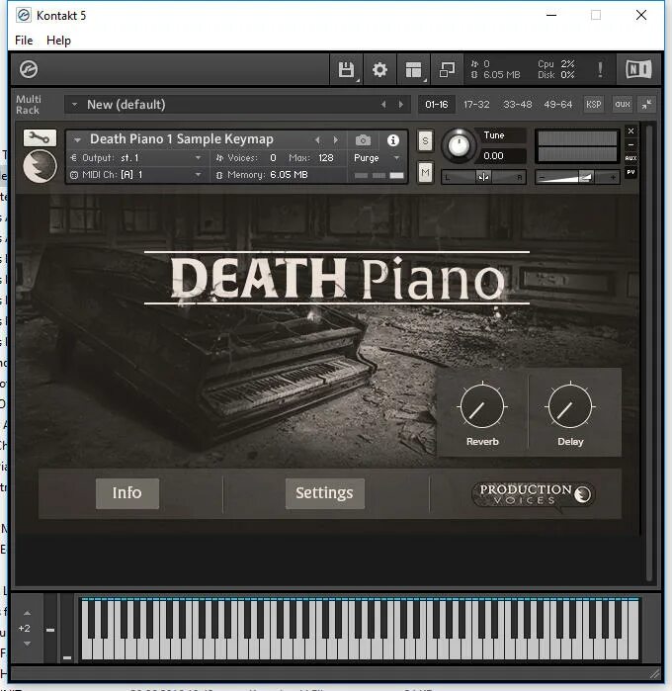Click the Reverb knob
Screen dimensions: 672x691
pos(482,406)
